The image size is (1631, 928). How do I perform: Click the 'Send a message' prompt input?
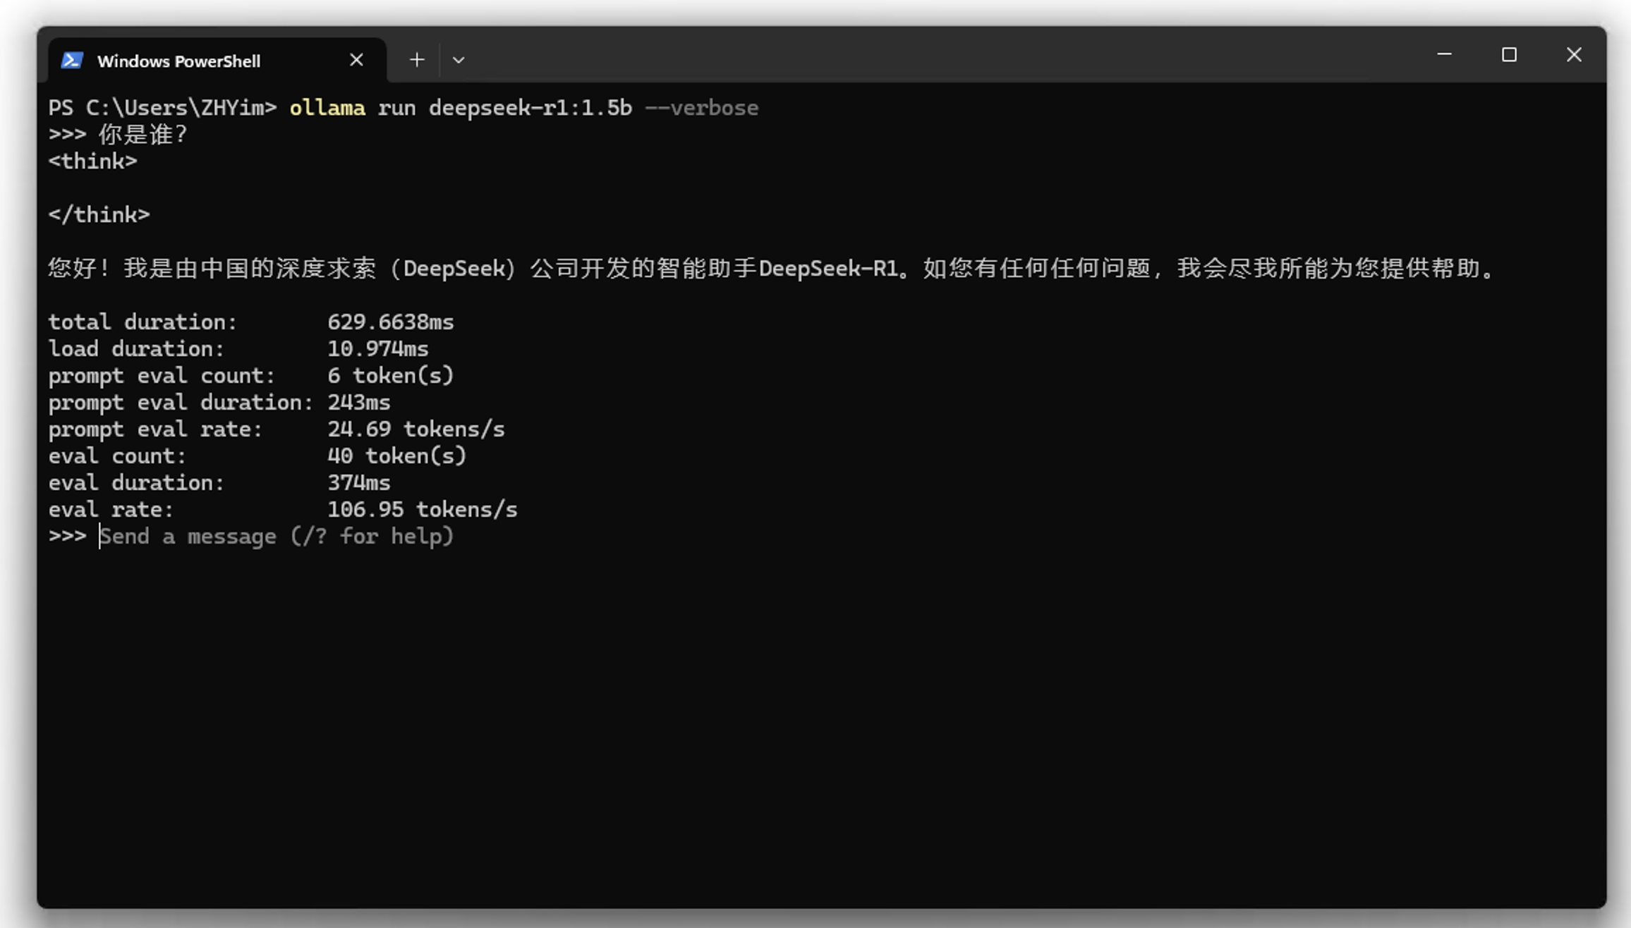(x=277, y=537)
